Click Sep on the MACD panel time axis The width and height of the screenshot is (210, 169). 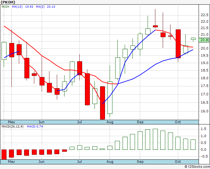coord(140,162)
